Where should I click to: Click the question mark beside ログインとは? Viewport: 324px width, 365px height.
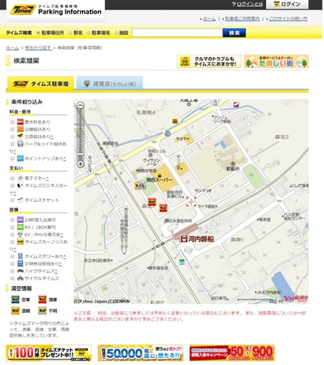pyautogui.click(x=234, y=4)
